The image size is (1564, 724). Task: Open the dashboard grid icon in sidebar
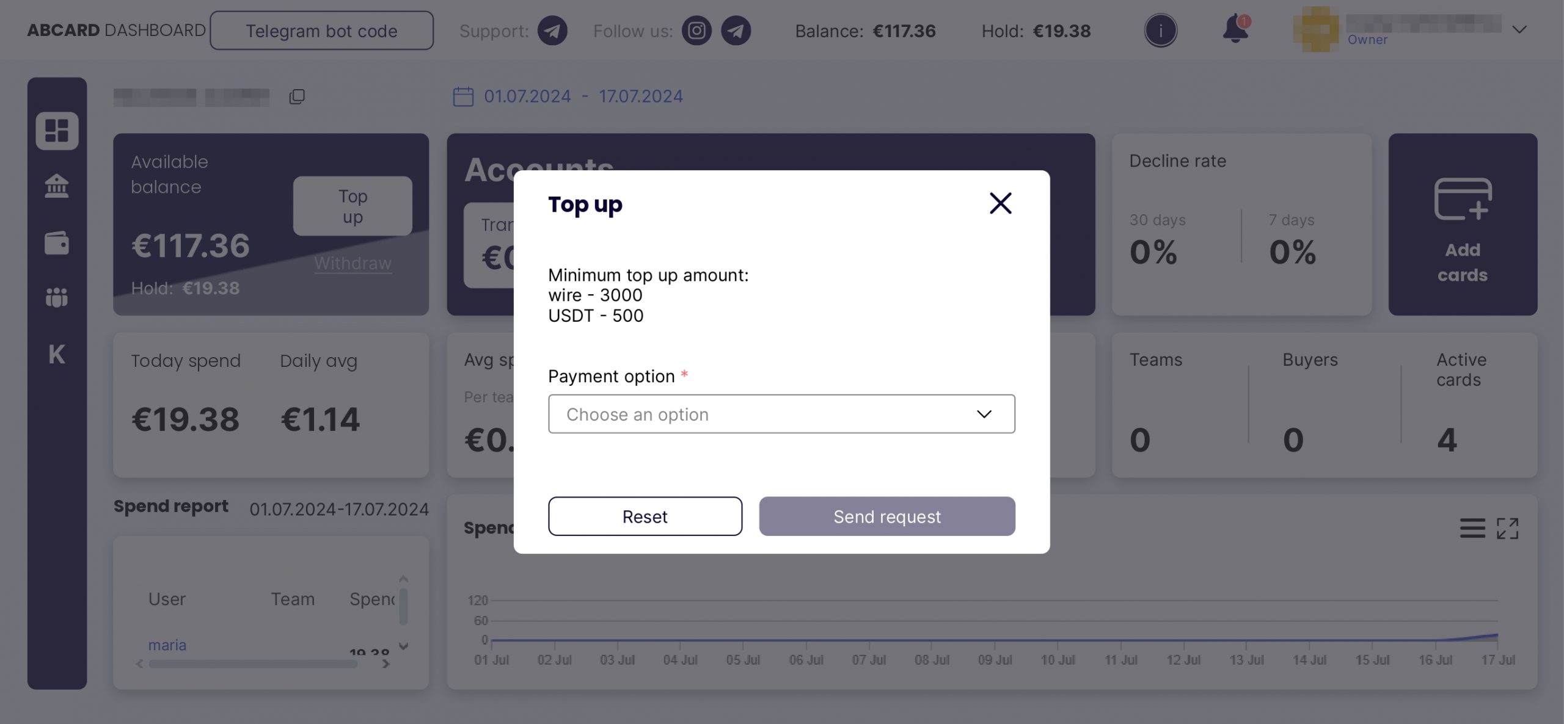tap(57, 131)
